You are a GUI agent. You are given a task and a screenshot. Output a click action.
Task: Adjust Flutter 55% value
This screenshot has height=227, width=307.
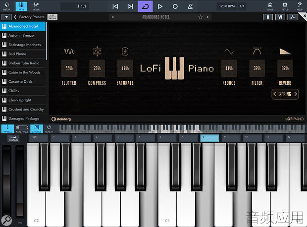click(x=69, y=68)
